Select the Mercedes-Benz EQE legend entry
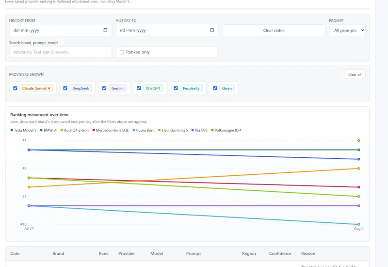Viewport: 388px width, 267px height. coord(111,130)
